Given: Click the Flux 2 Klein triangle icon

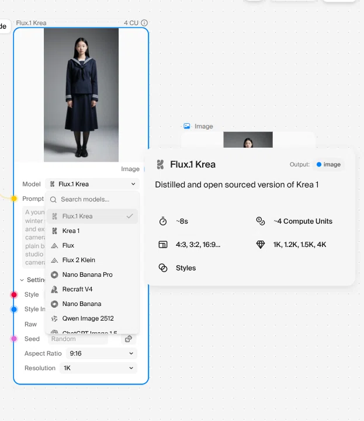Looking at the screenshot, I should tap(54, 260).
